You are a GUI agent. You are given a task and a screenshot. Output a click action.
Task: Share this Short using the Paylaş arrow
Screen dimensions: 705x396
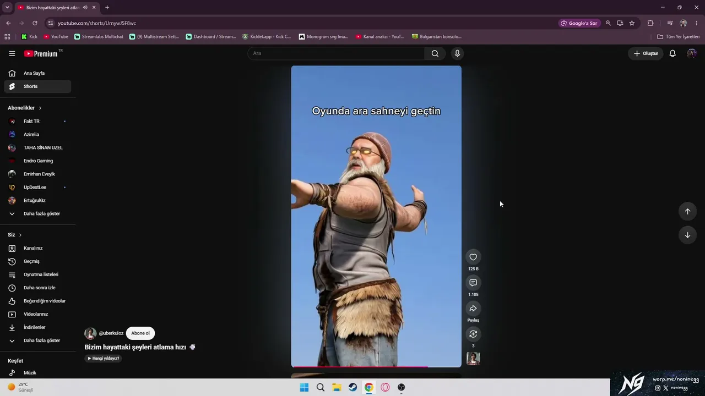(473, 309)
